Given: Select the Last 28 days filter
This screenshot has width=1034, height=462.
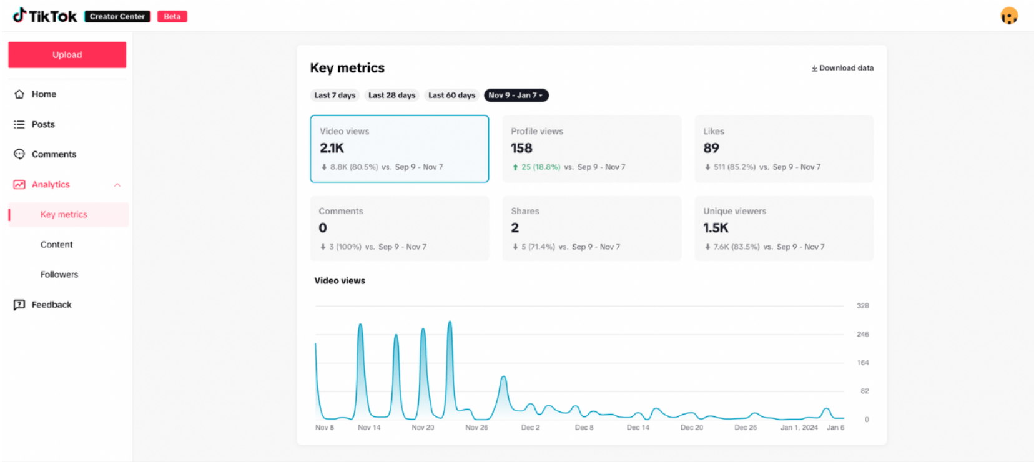Looking at the screenshot, I should click(x=391, y=96).
